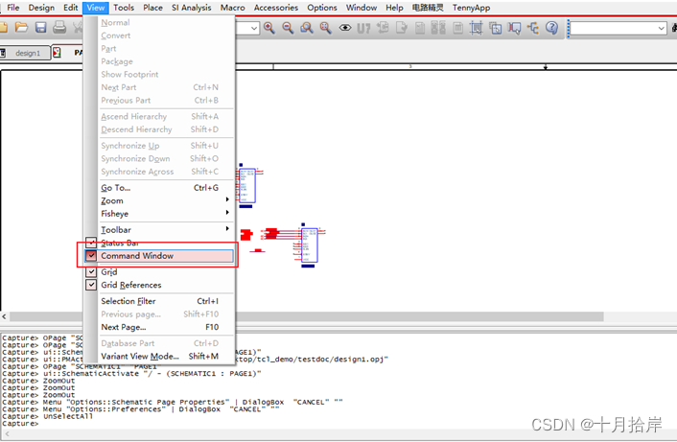Viewport: 677px width, 442px height.
Task: Open the TennyApp menu
Action: (471, 8)
